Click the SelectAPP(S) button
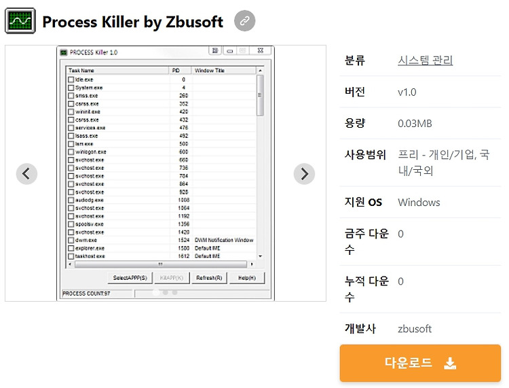The image size is (509, 388). pos(130,278)
